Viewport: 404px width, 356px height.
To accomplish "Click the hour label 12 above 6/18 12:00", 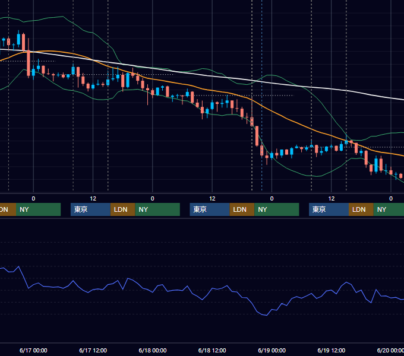I will (212, 199).
